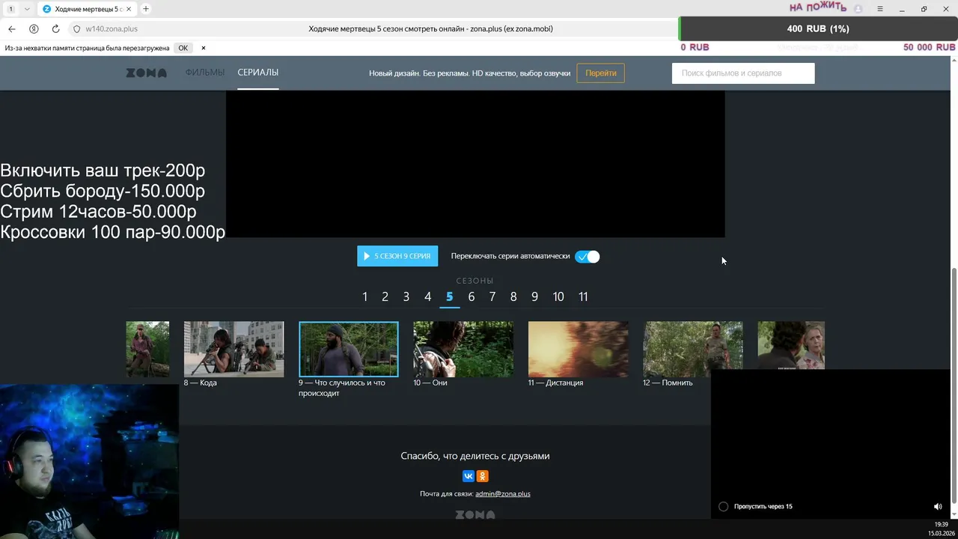Share via the VK icon
Image resolution: width=958 pixels, height=539 pixels.
pyautogui.click(x=469, y=476)
